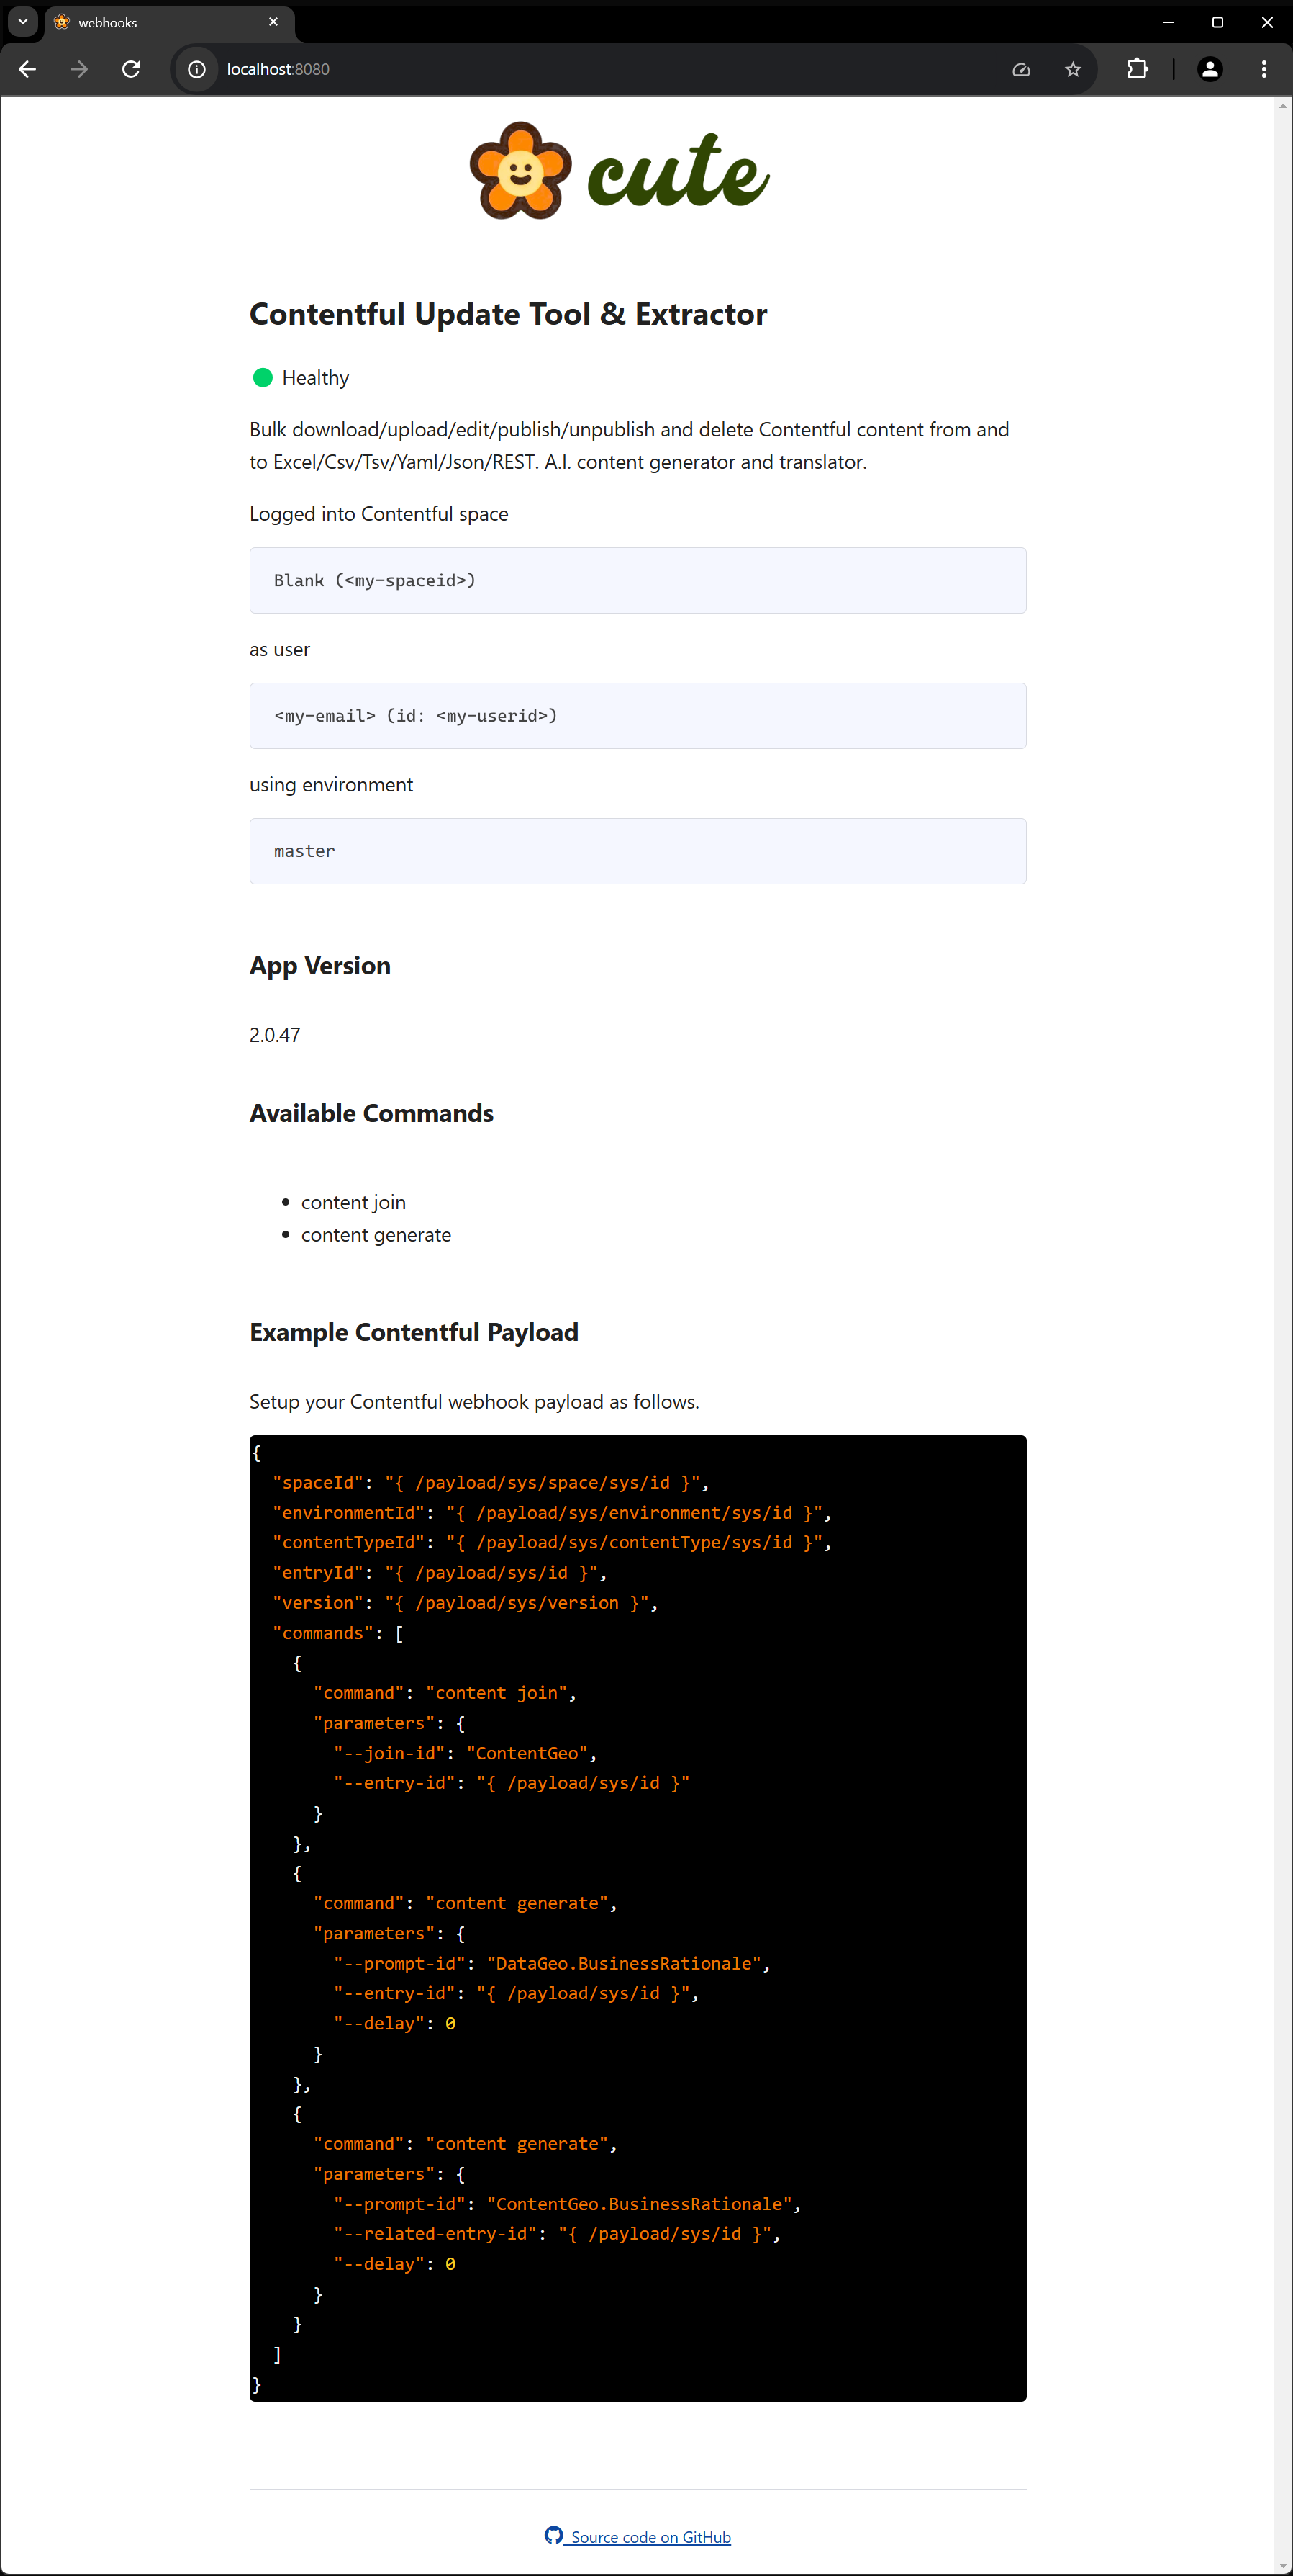Click the "contentTypeId" payload line
1293x2576 pixels.
click(552, 1543)
